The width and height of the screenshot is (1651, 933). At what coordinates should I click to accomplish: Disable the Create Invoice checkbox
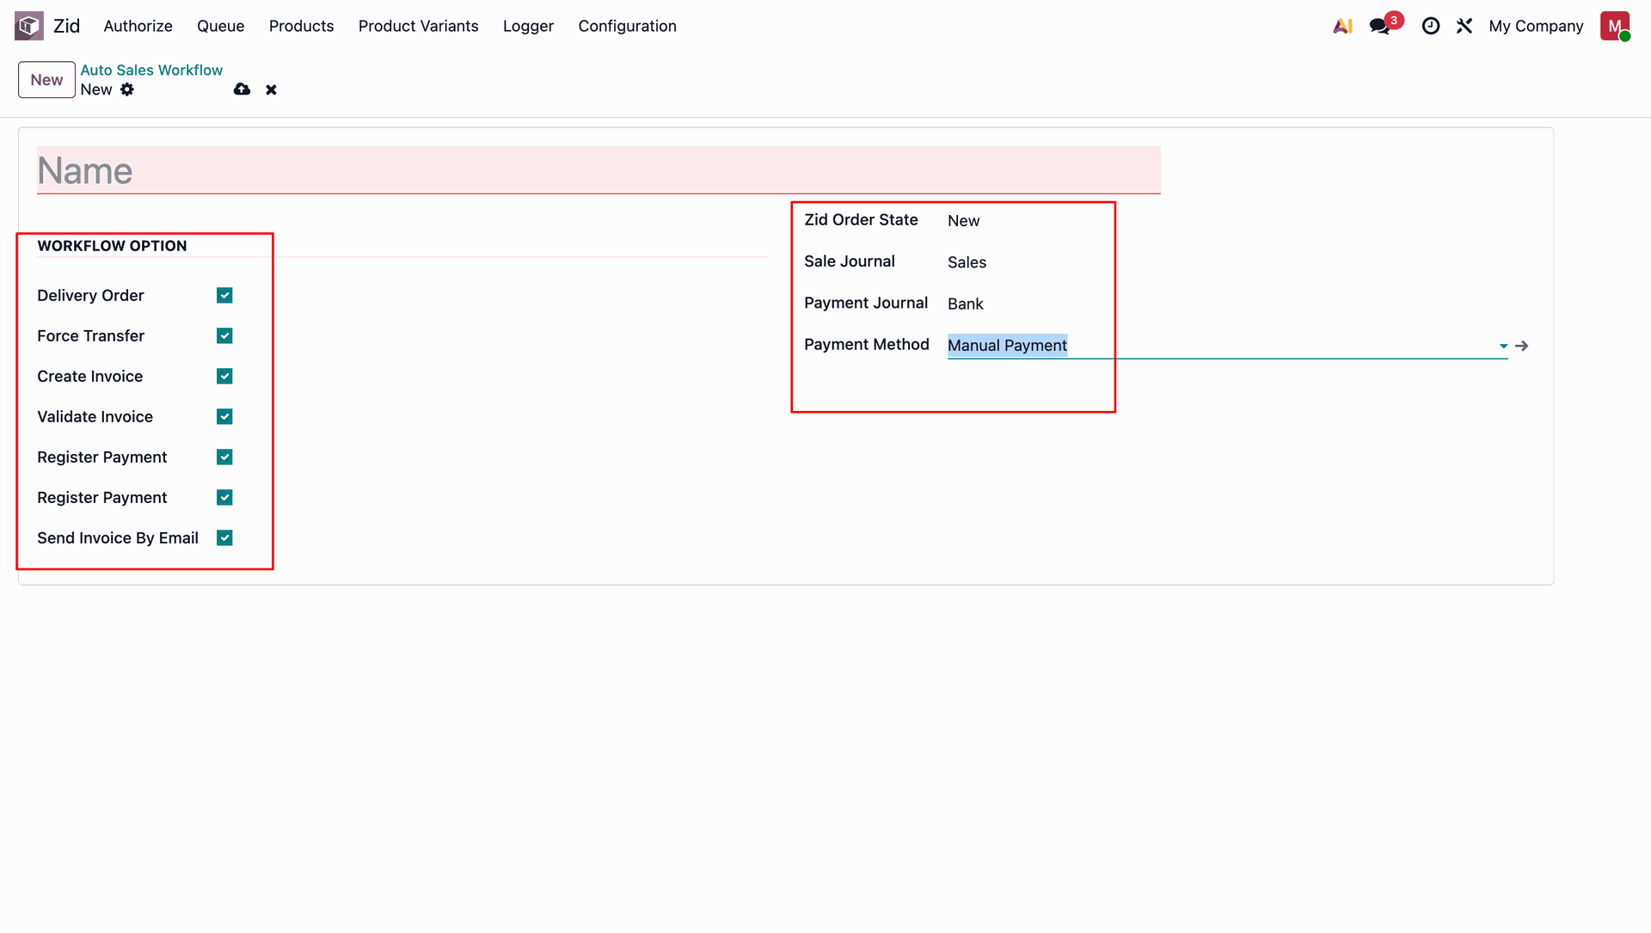coord(224,377)
